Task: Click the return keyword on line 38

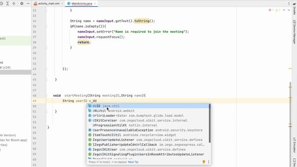Action: [x=83, y=42]
